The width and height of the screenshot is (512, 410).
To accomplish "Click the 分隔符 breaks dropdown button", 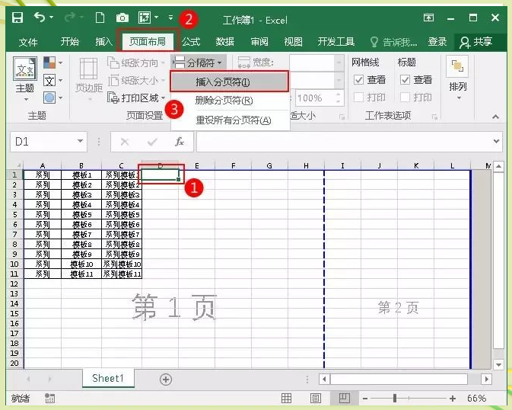I will [199, 62].
